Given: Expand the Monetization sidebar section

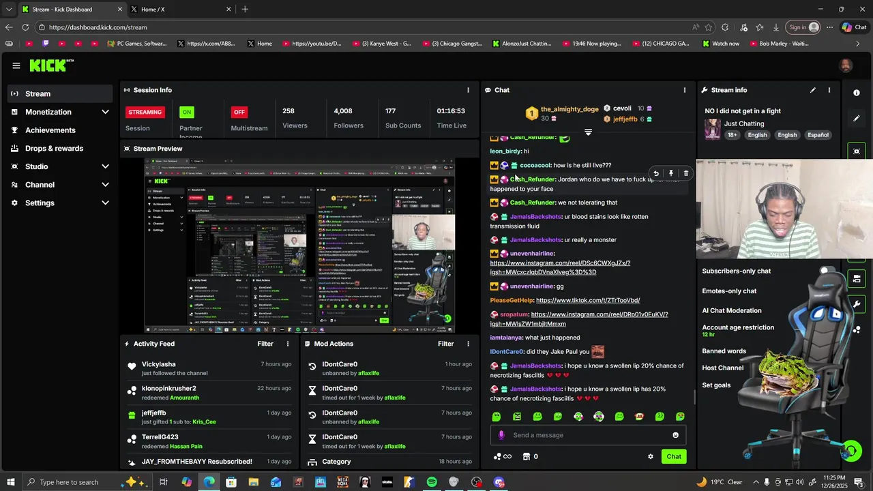Looking at the screenshot, I should tap(105, 112).
